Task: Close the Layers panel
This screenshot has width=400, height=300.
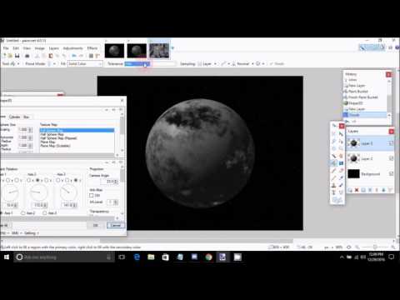Action: coord(391,131)
